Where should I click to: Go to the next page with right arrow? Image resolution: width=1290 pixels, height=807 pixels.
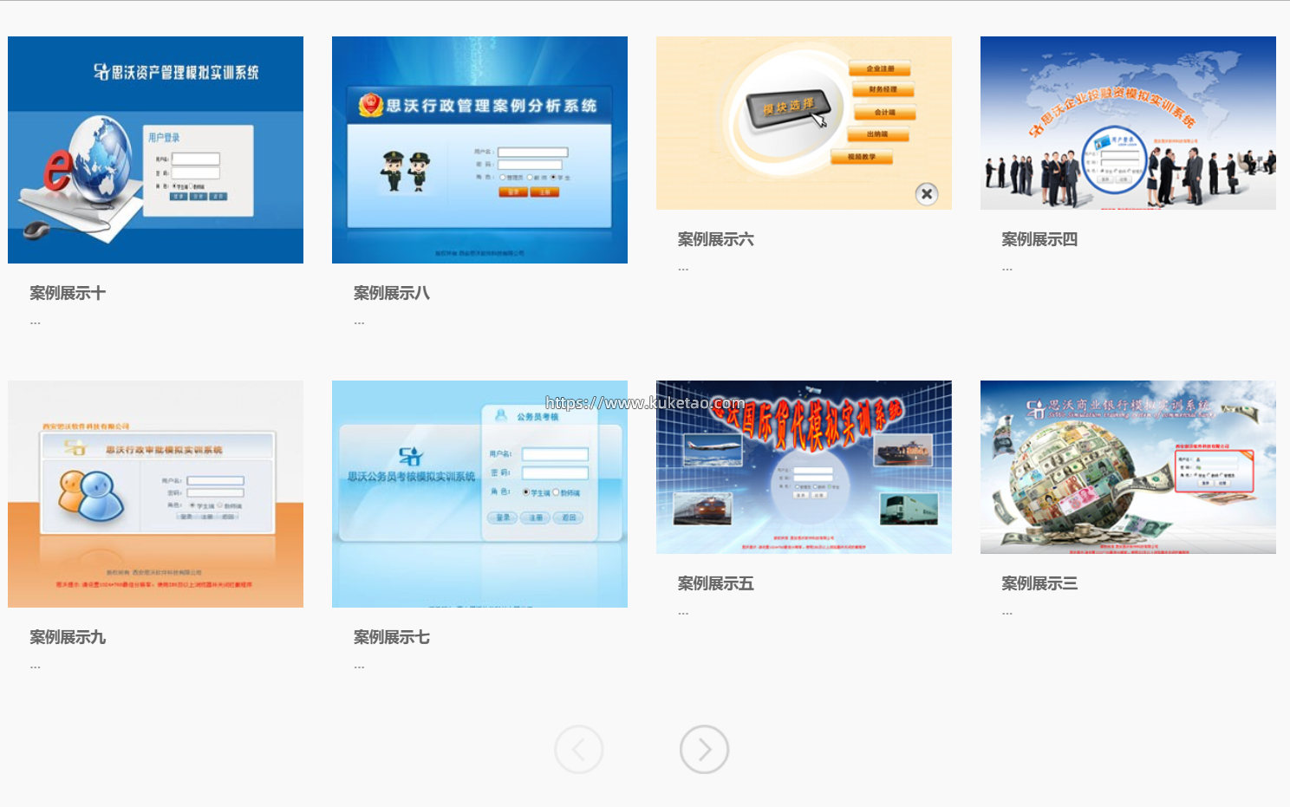point(704,750)
